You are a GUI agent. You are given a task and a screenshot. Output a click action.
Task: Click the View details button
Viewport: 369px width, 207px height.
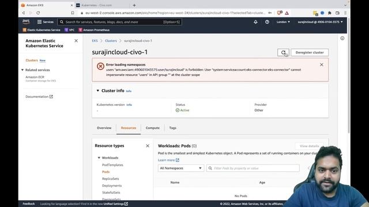(x=309, y=146)
